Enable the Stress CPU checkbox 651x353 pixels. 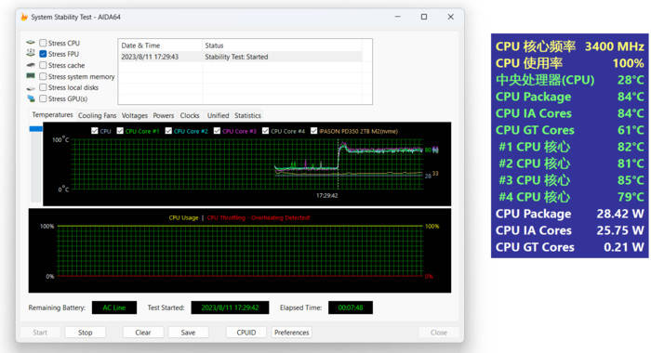[x=43, y=43]
